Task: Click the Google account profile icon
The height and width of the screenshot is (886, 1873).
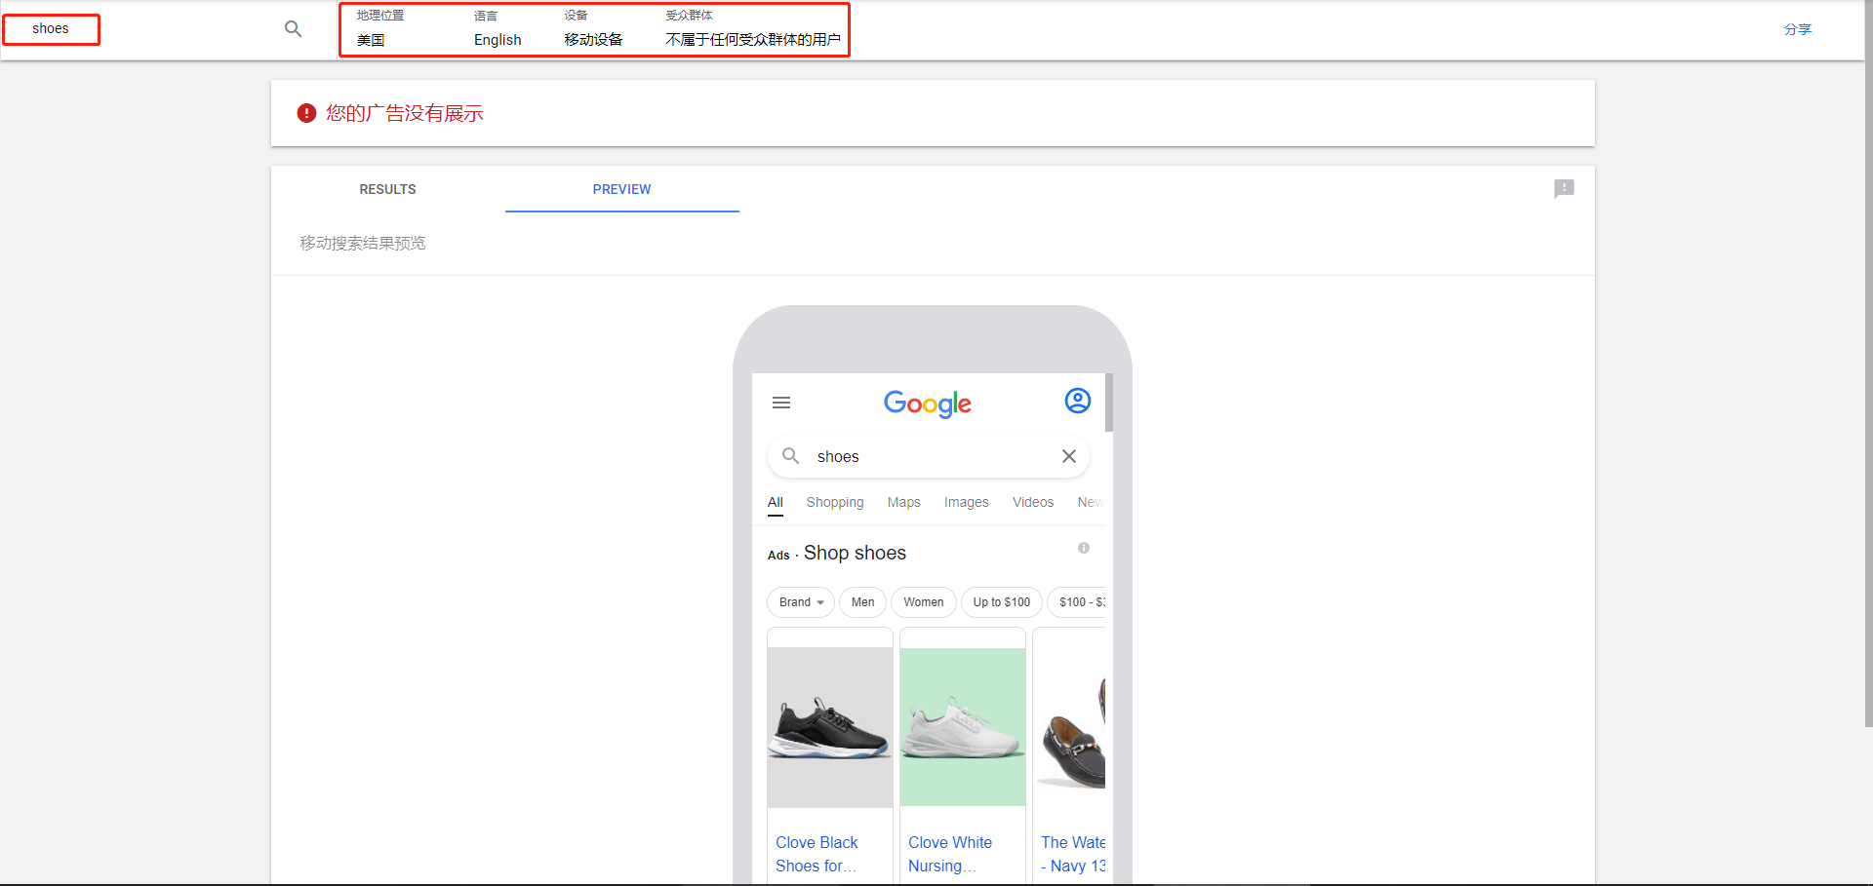Action: (x=1077, y=401)
